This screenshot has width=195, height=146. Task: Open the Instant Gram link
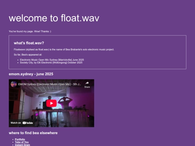pyautogui.click(x=22, y=145)
